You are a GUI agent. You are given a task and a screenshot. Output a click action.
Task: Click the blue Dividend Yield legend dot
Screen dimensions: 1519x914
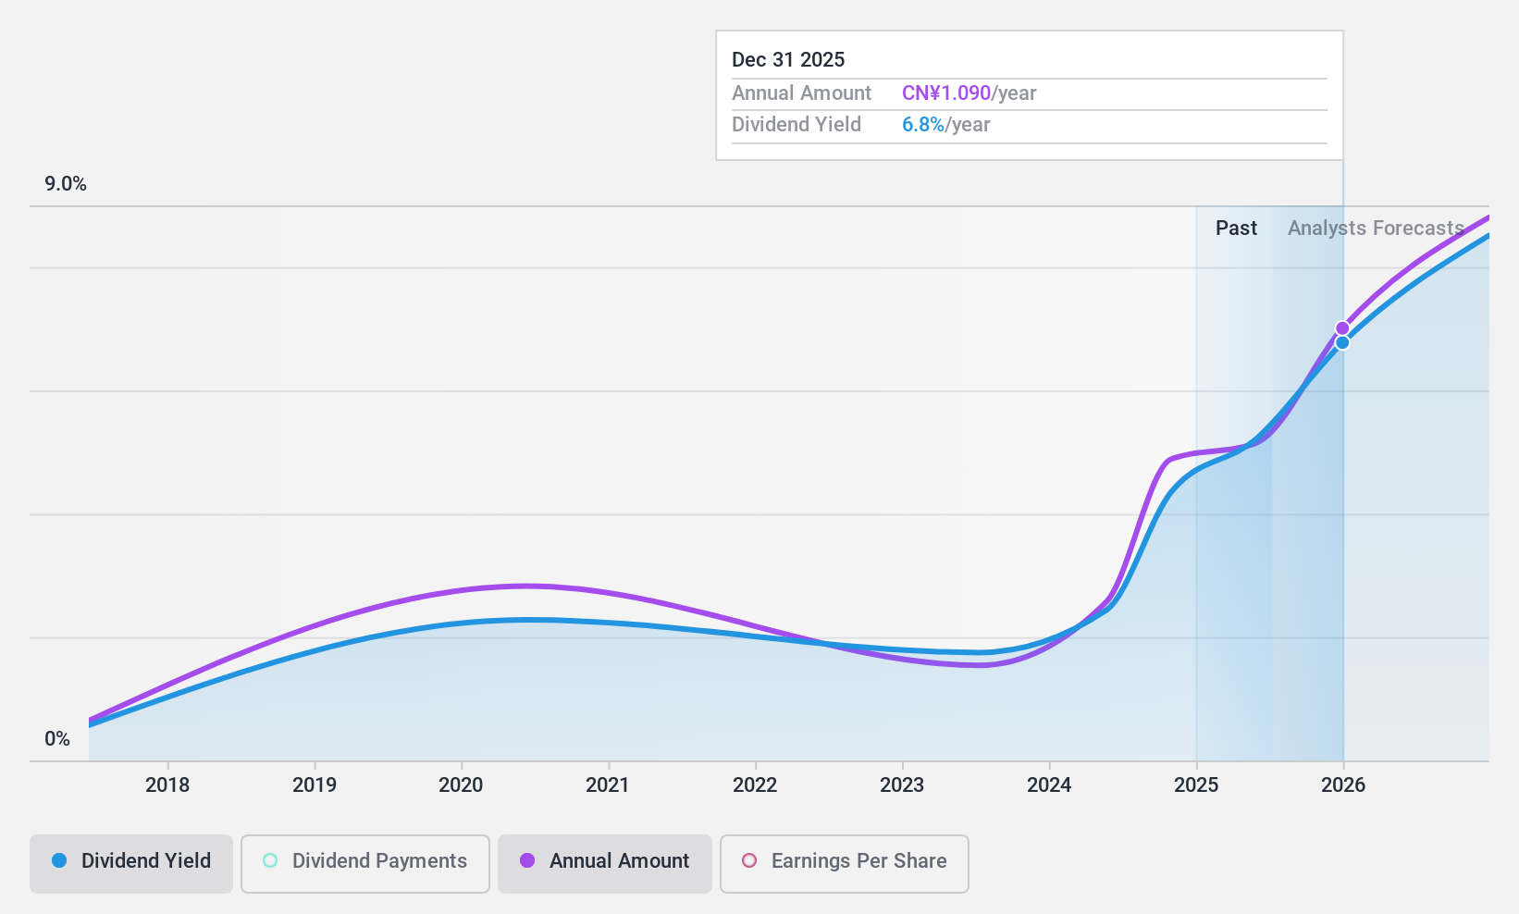click(x=59, y=860)
